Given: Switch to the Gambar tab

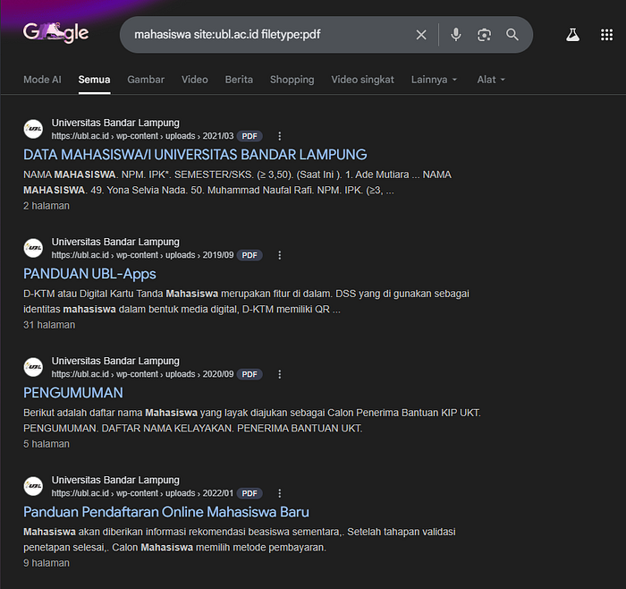Looking at the screenshot, I should 146,80.
